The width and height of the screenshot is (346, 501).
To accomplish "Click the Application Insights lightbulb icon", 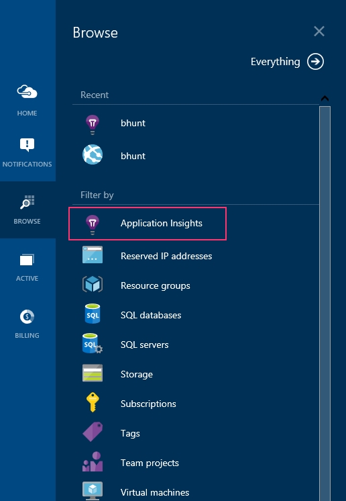I will [x=93, y=224].
